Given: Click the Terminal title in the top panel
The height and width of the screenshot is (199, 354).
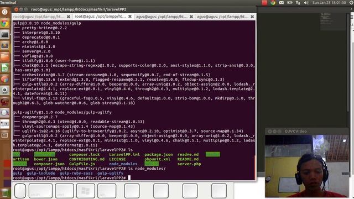Looking at the screenshot, I should point(8,2).
